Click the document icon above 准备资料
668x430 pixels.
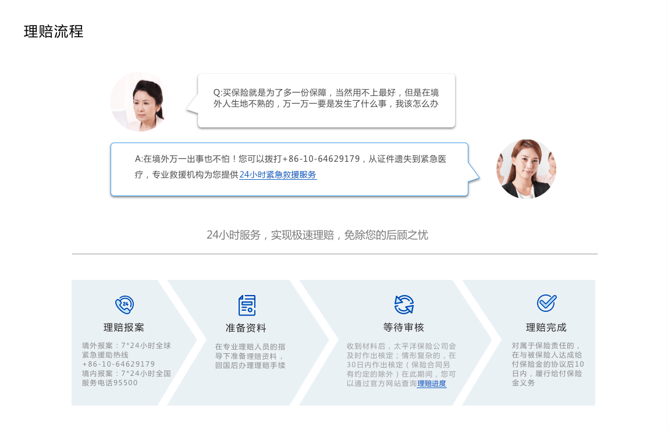(x=247, y=305)
